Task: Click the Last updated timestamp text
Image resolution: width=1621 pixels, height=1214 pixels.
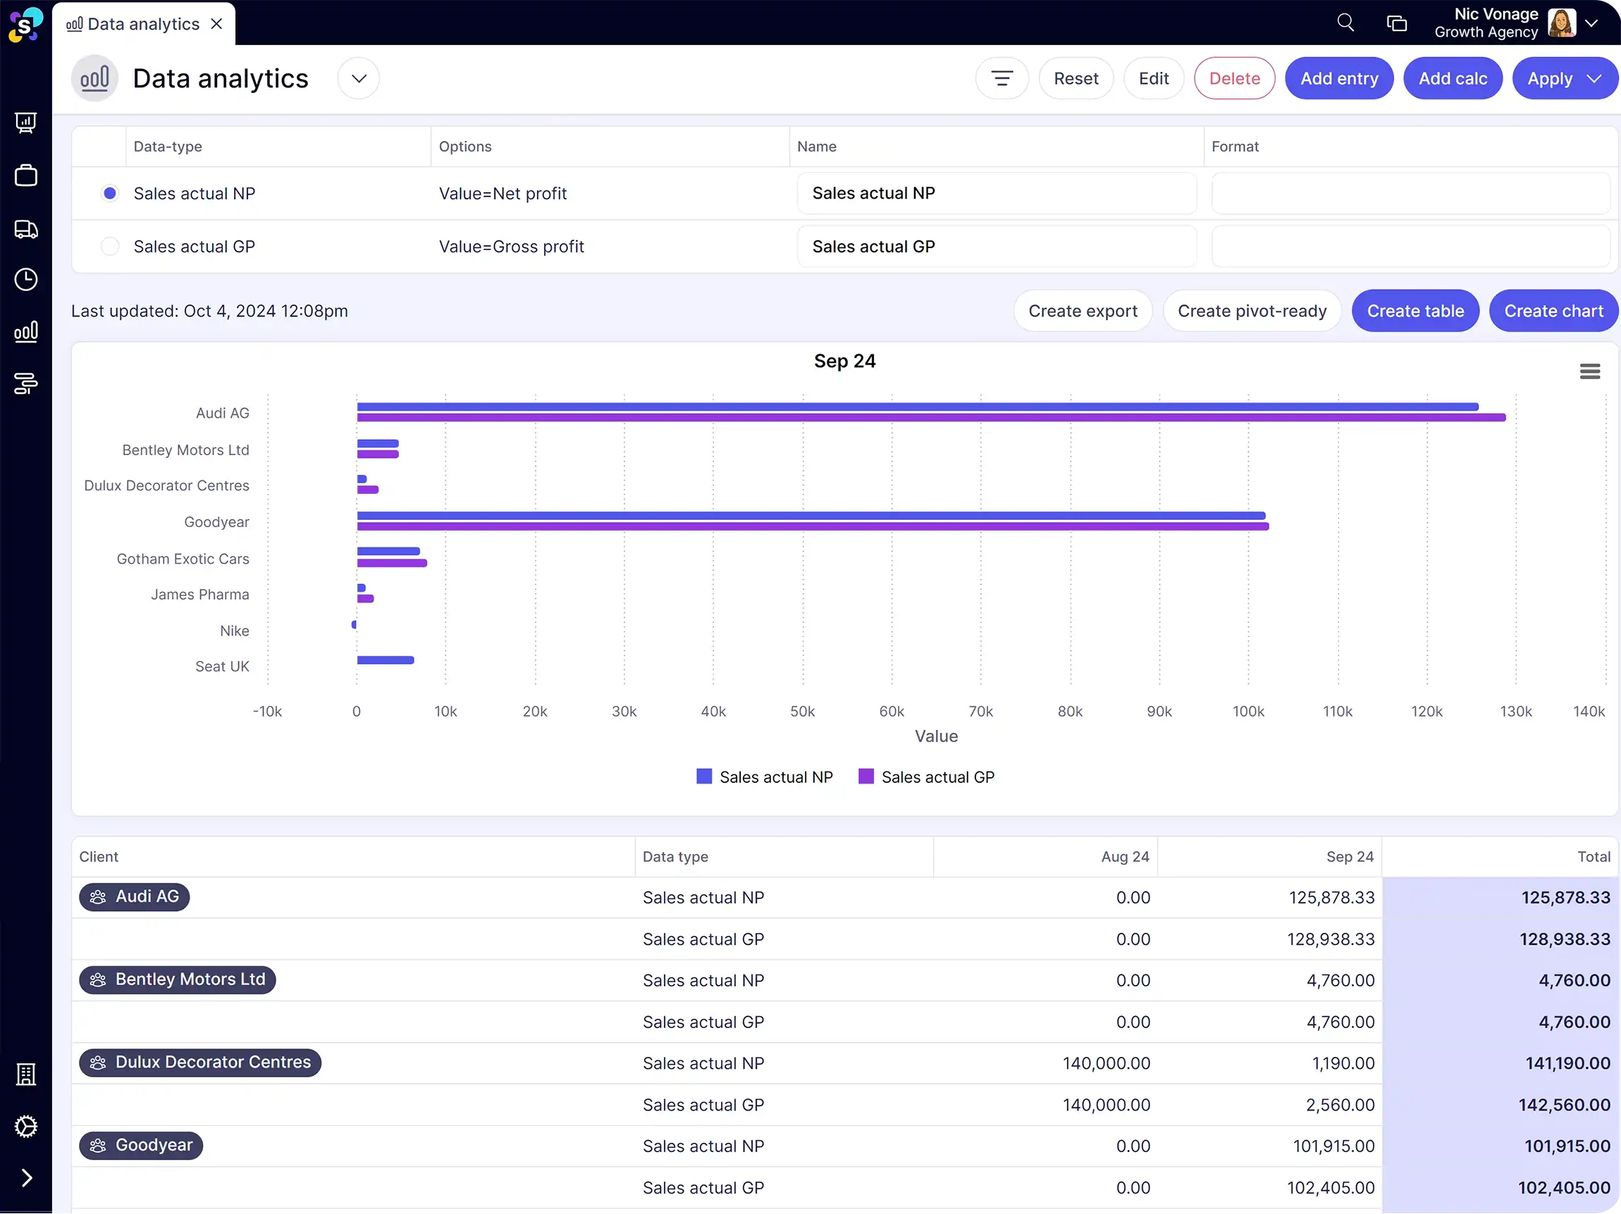Action: (209, 311)
